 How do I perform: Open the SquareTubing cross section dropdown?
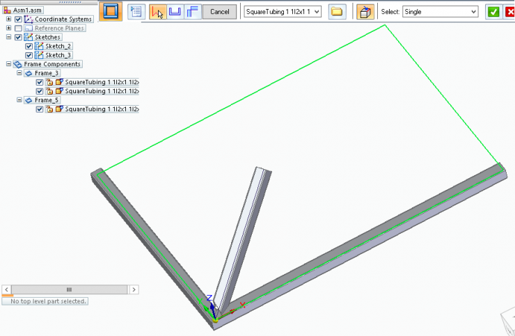point(317,12)
